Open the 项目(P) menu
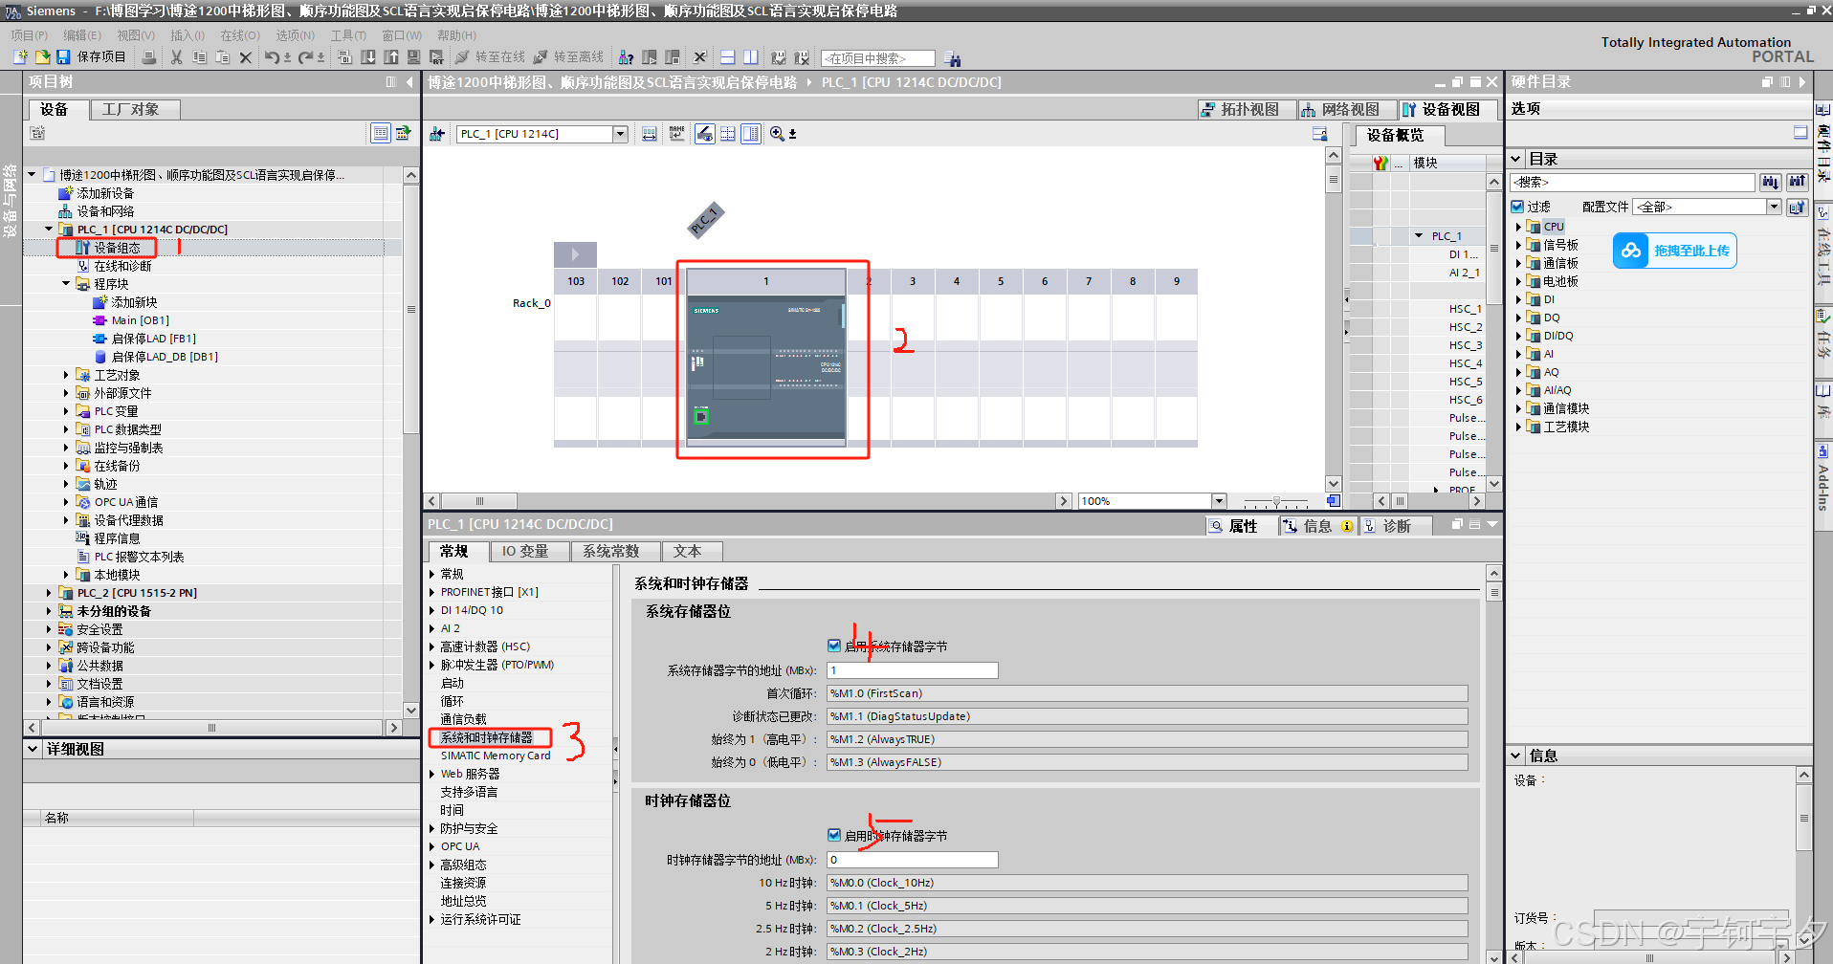Screen dimensions: 1833x964 [30, 35]
